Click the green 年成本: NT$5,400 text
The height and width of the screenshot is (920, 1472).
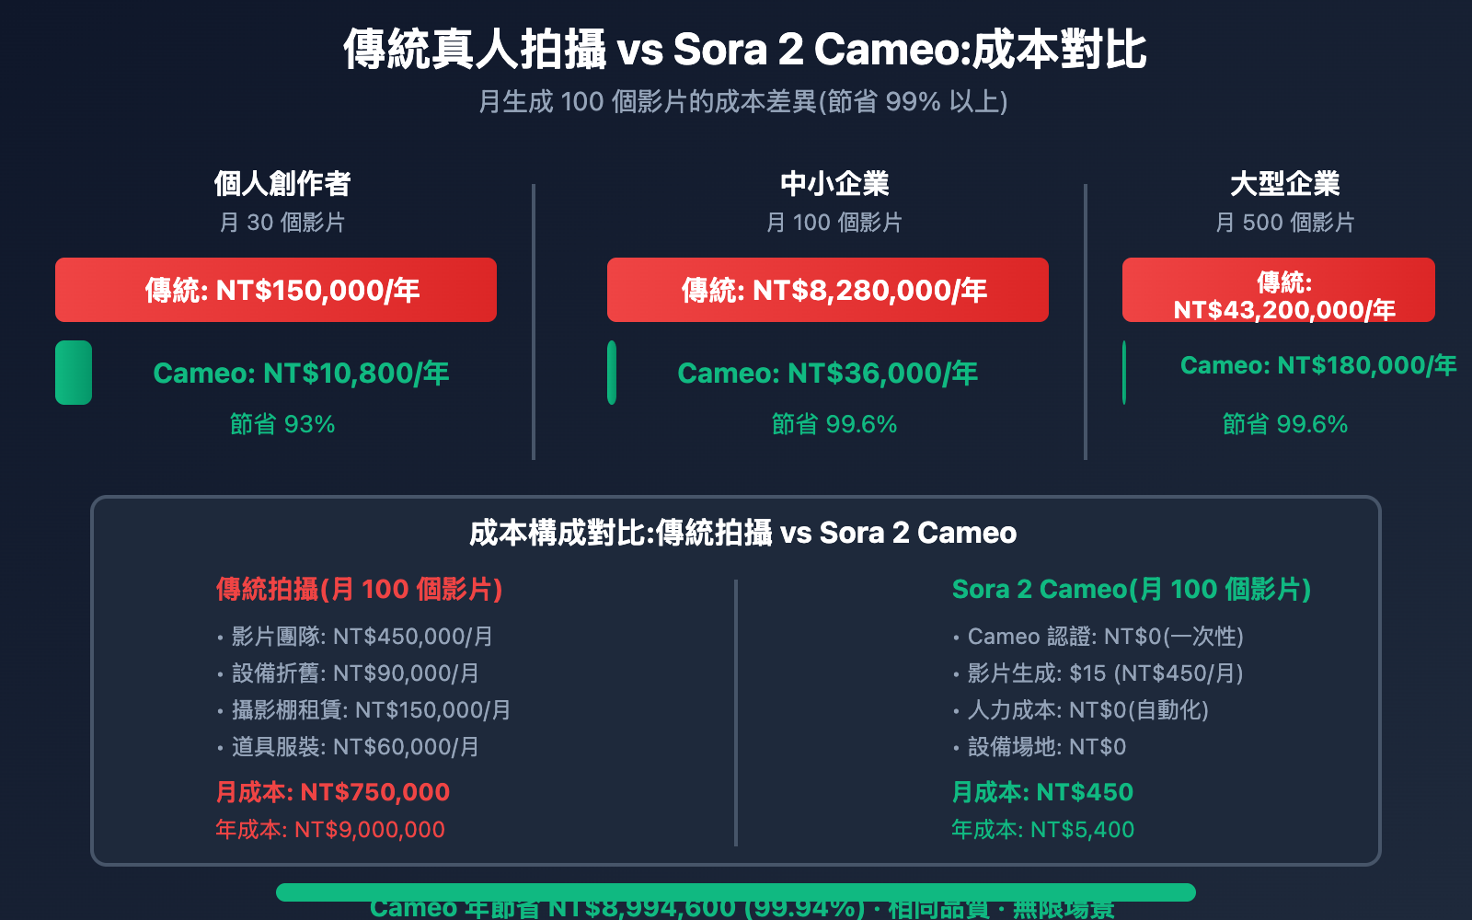point(1042,830)
